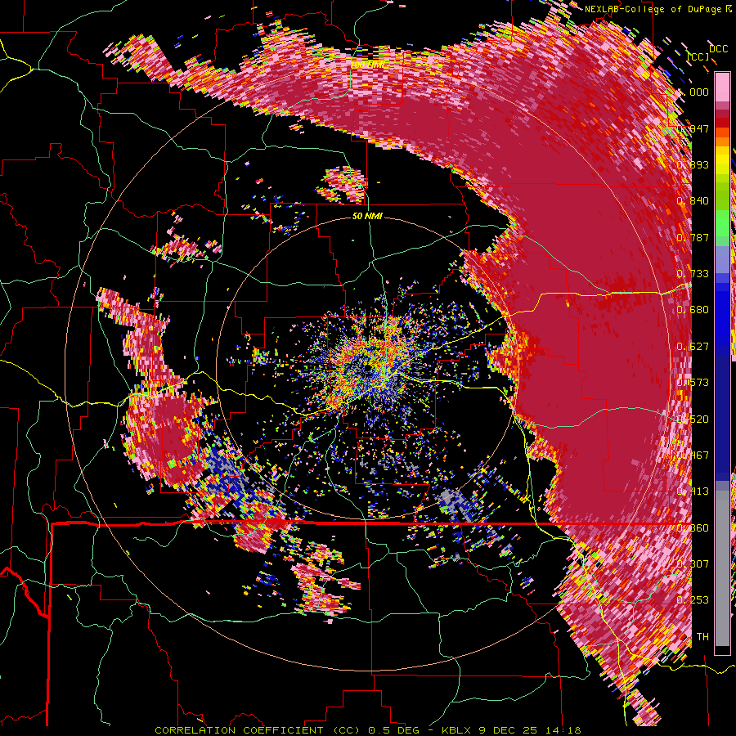
Task: Click the 100 NMI range ring label
Action: [370, 65]
